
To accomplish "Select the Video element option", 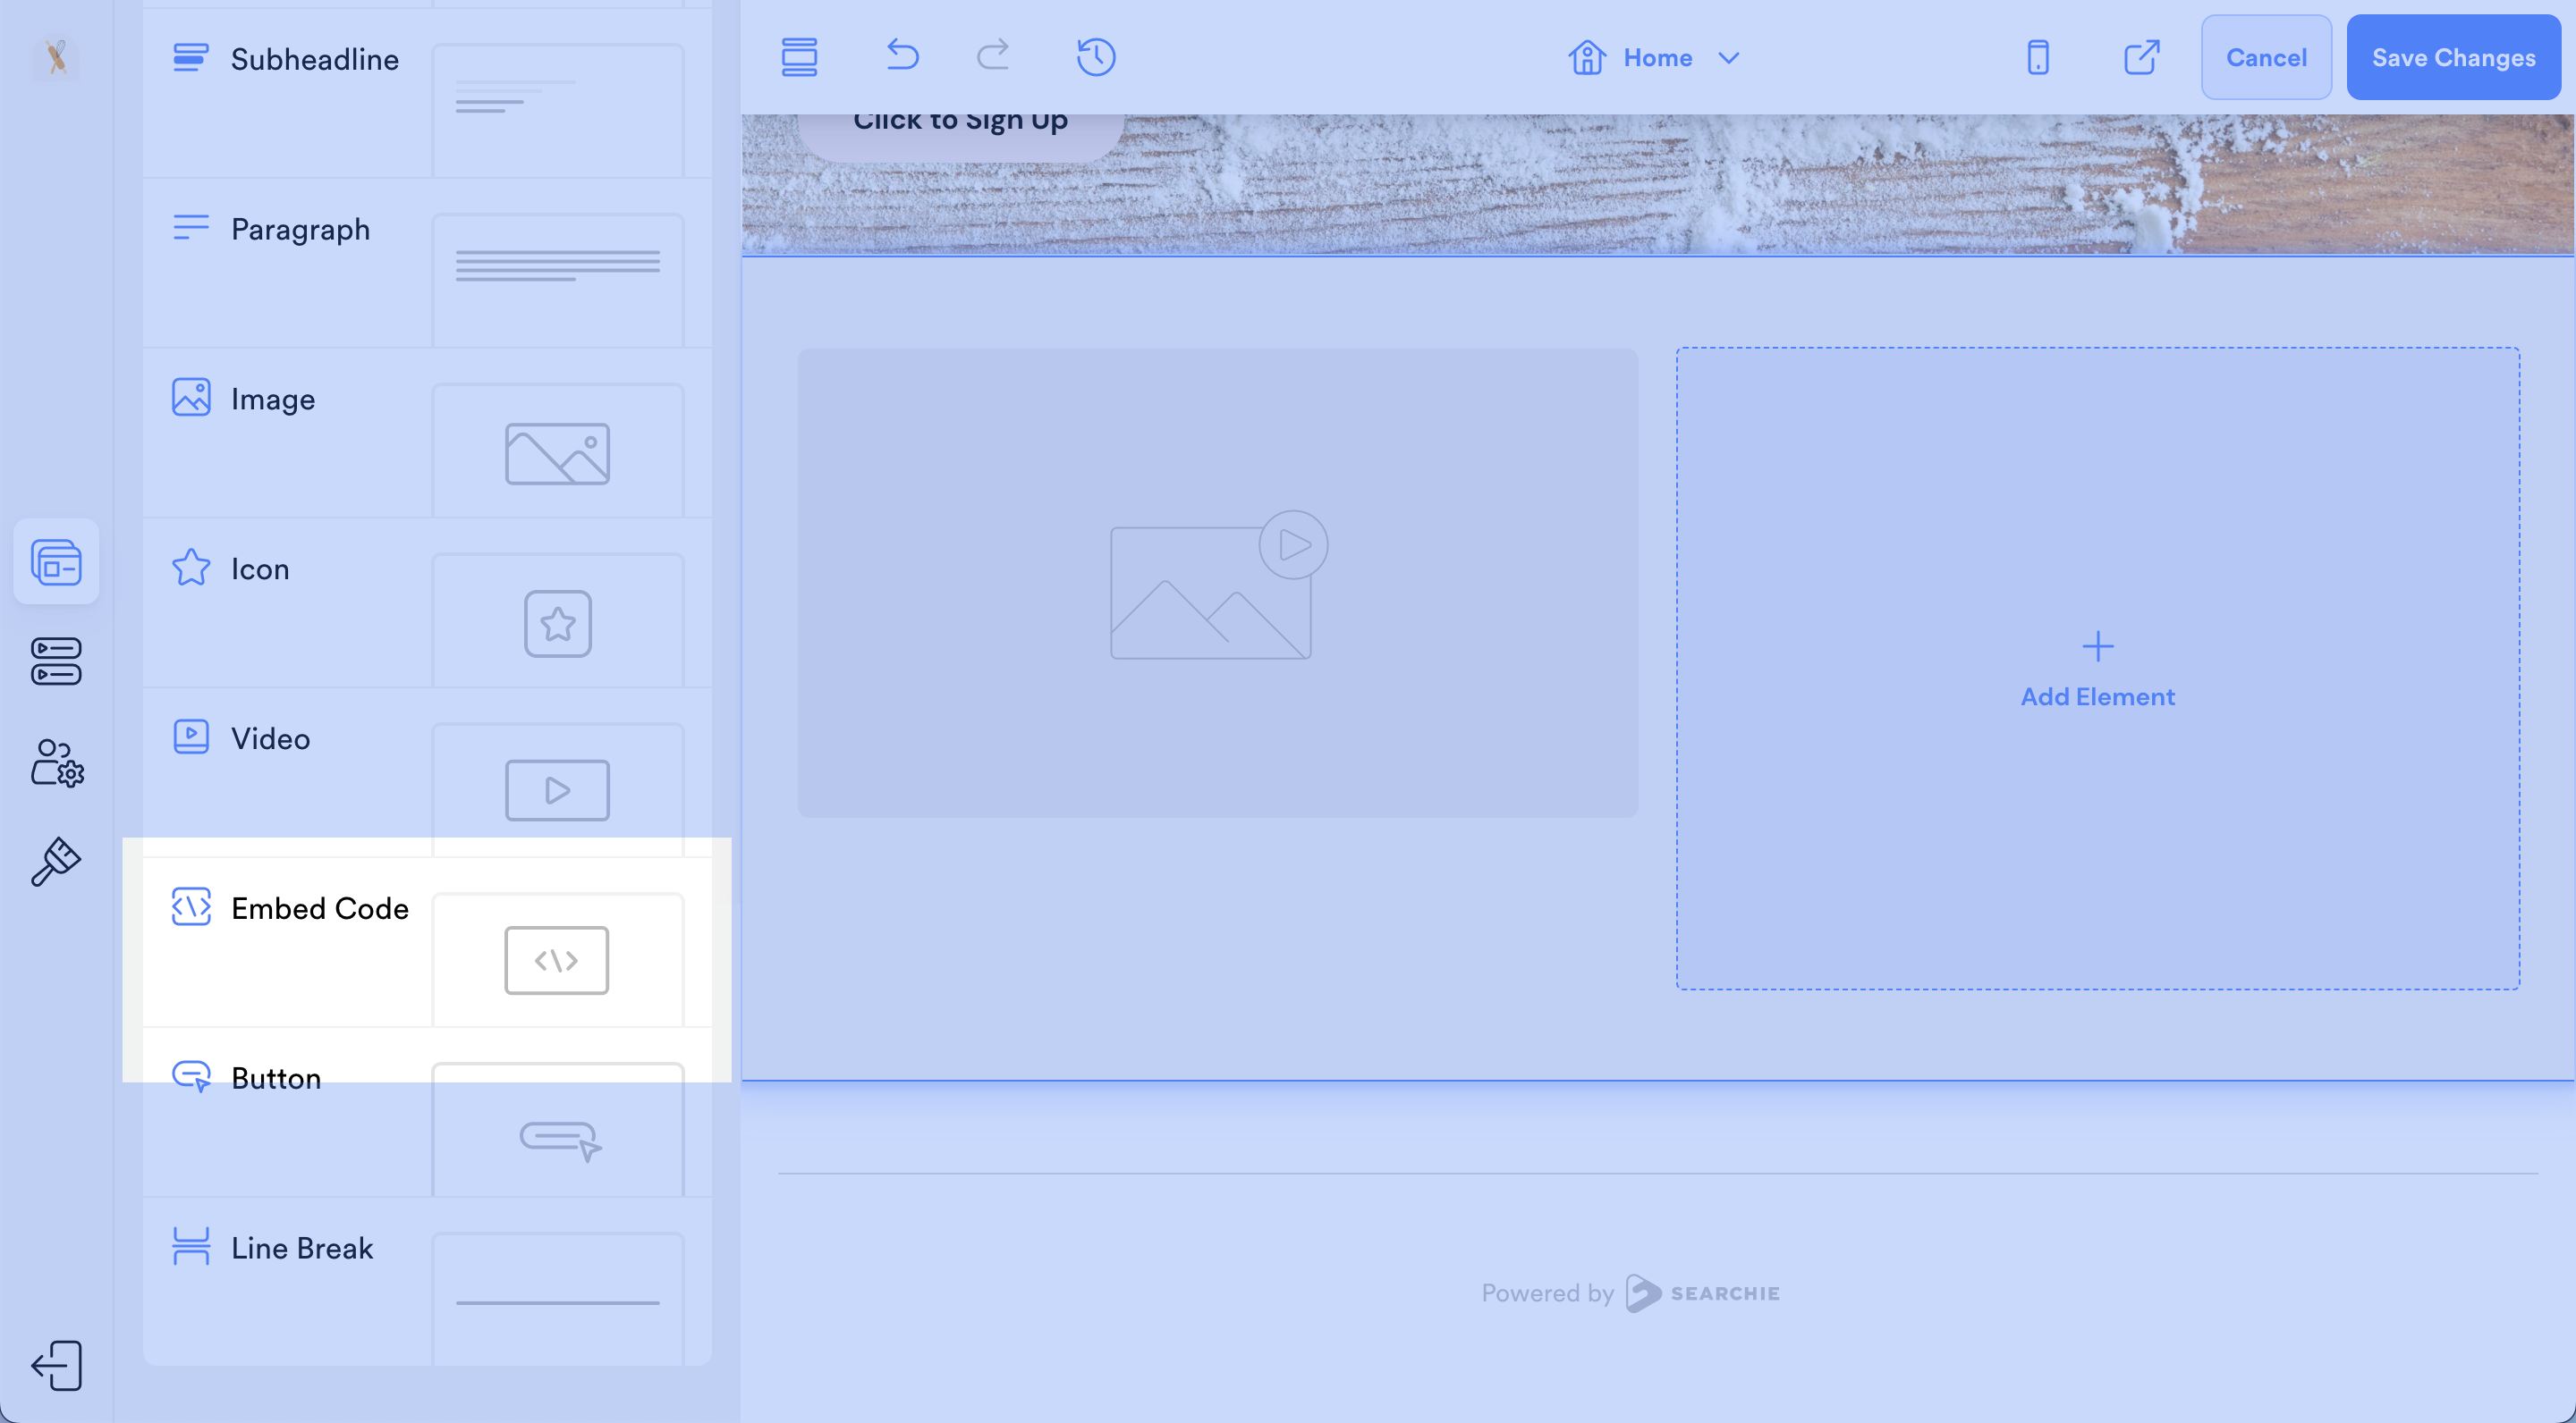I will (x=270, y=738).
